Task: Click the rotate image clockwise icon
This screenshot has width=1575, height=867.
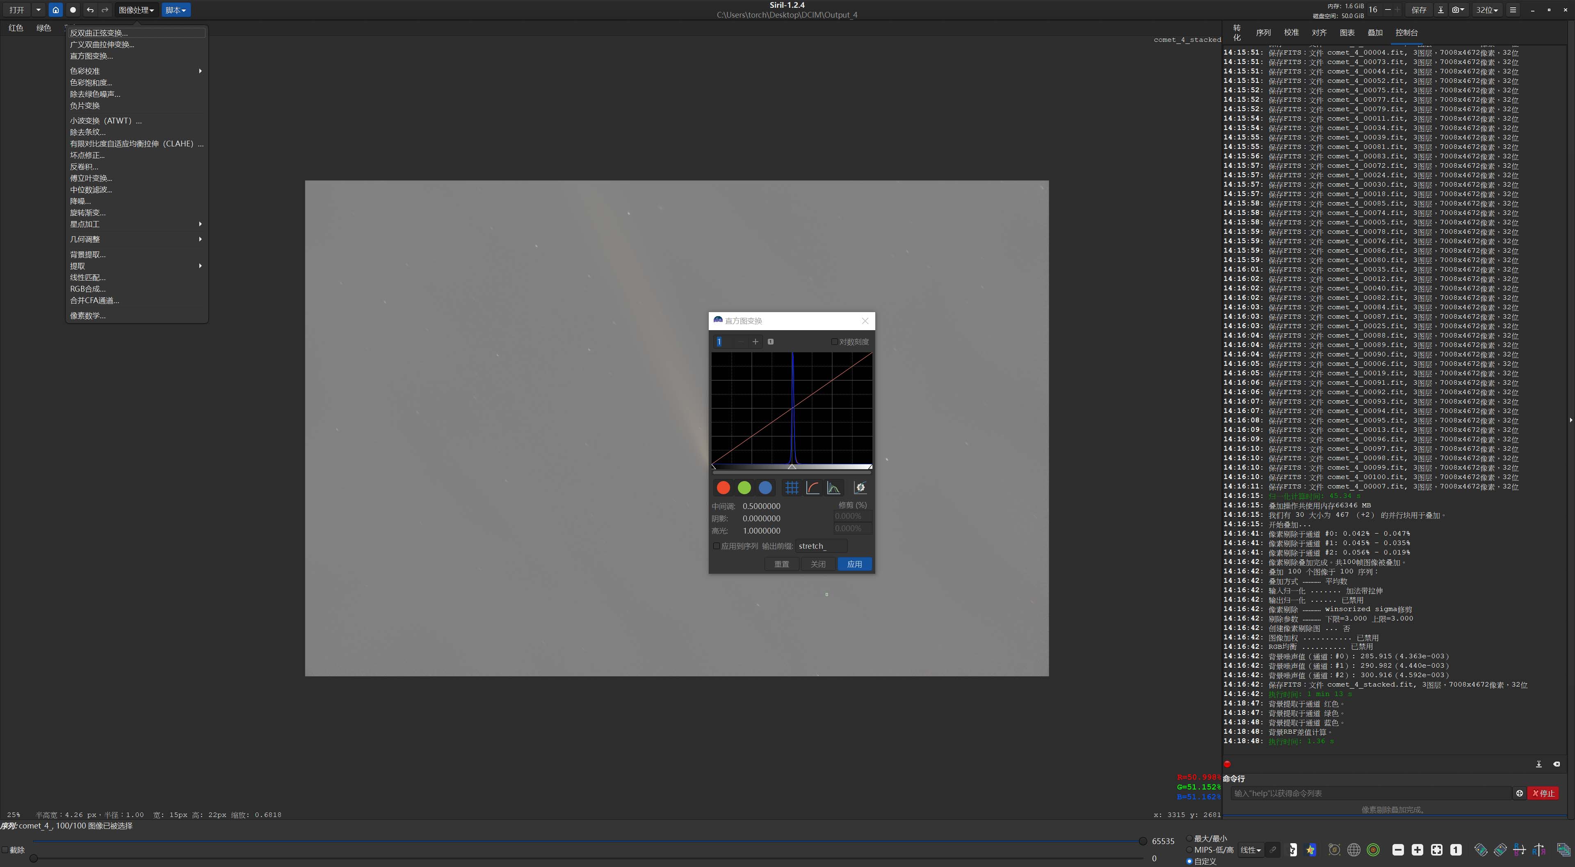Action: [1500, 850]
